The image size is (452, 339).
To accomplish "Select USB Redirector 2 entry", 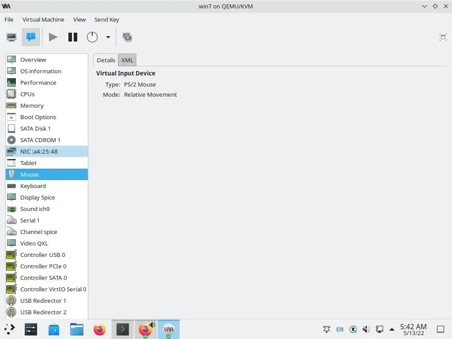I will [47, 312].
